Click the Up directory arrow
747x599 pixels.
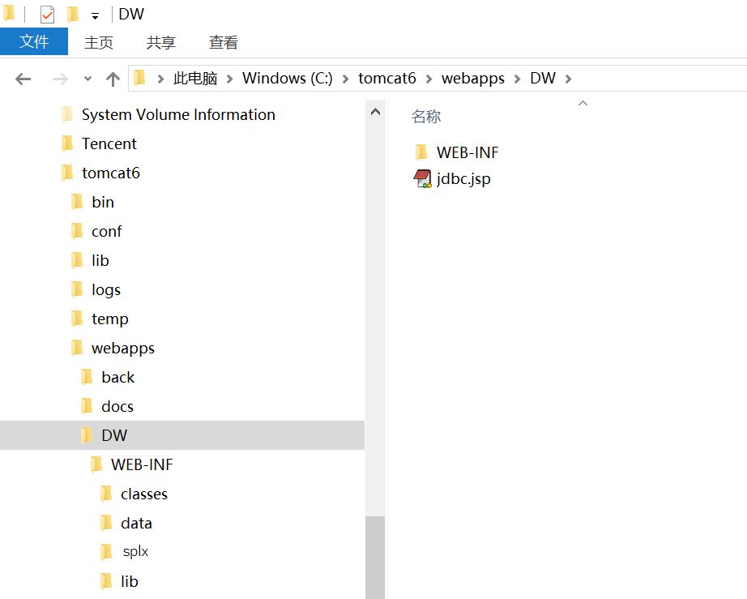point(113,79)
